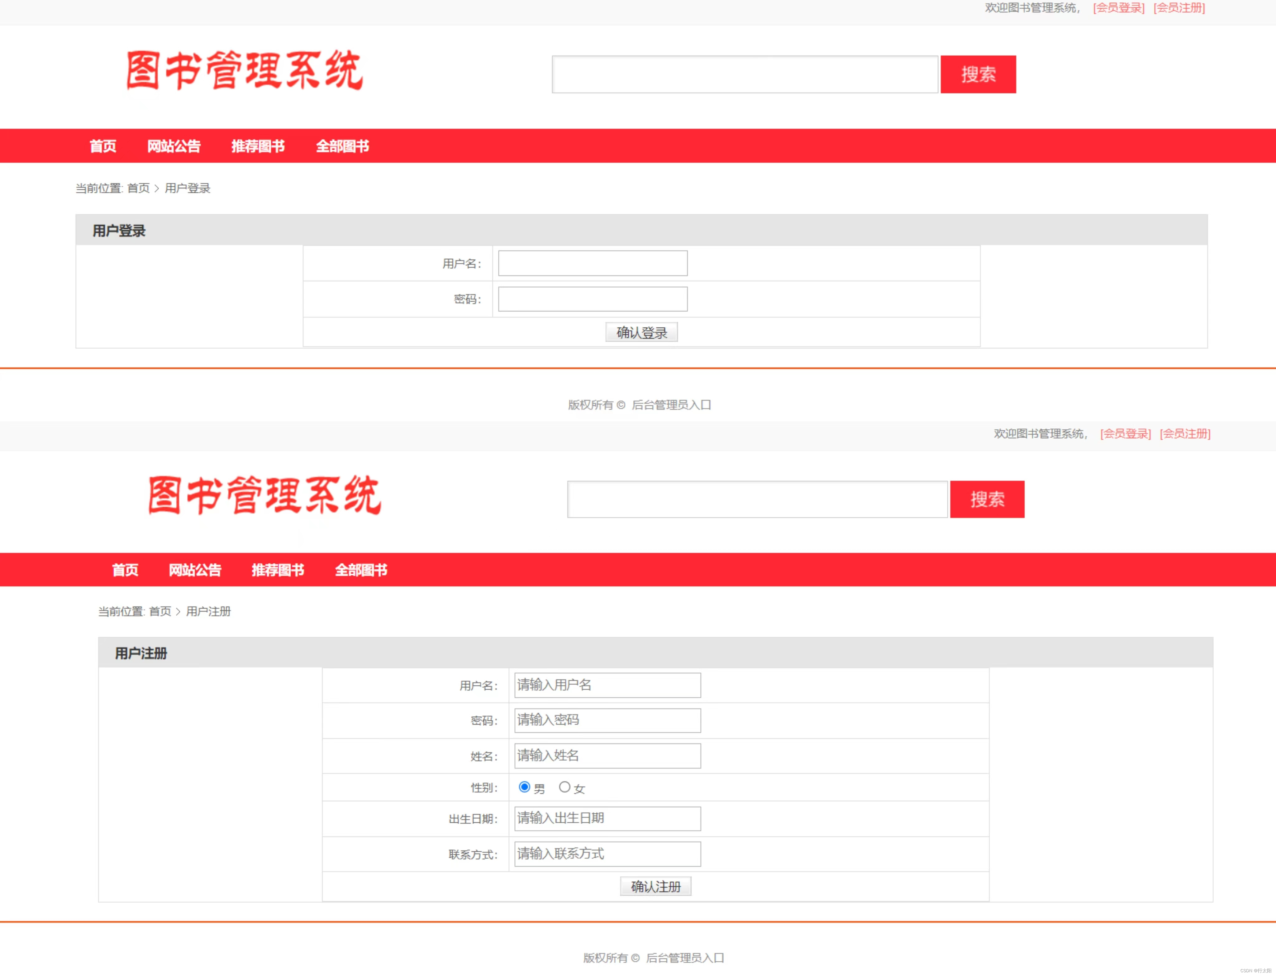
Task: Click 用户登录 breadcrumb text
Action: click(x=188, y=188)
